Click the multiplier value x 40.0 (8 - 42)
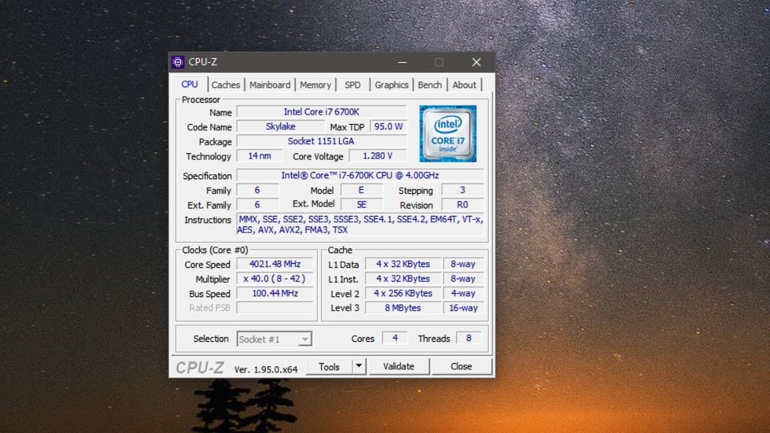This screenshot has width=770, height=433. 274,279
